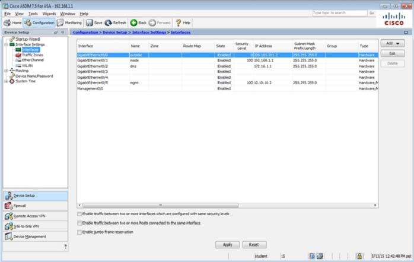Viewport: 414px width, 262px height.
Task: Refresh the ASDM configuration
Action: coord(116,23)
